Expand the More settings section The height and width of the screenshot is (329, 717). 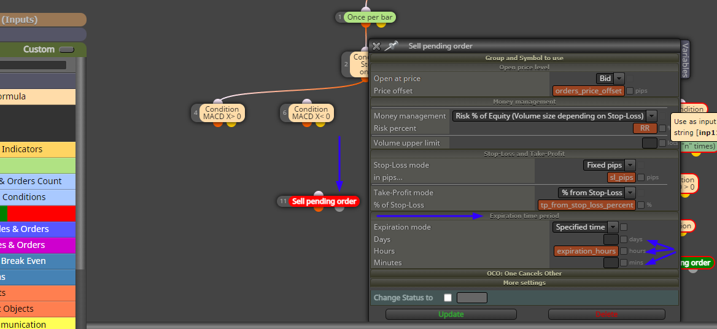click(524, 283)
